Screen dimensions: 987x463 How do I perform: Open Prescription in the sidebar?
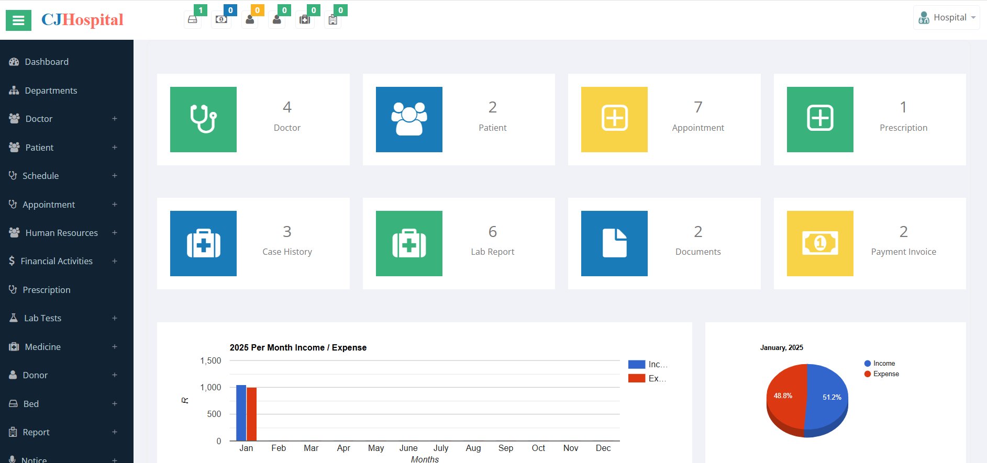pos(46,290)
